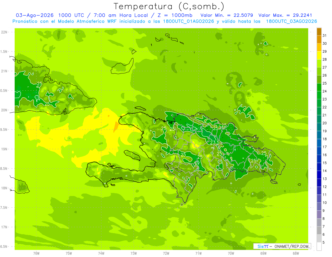Select yellow legend band between 28 and 29
The height and width of the screenshot is (257, 332).
319,55
